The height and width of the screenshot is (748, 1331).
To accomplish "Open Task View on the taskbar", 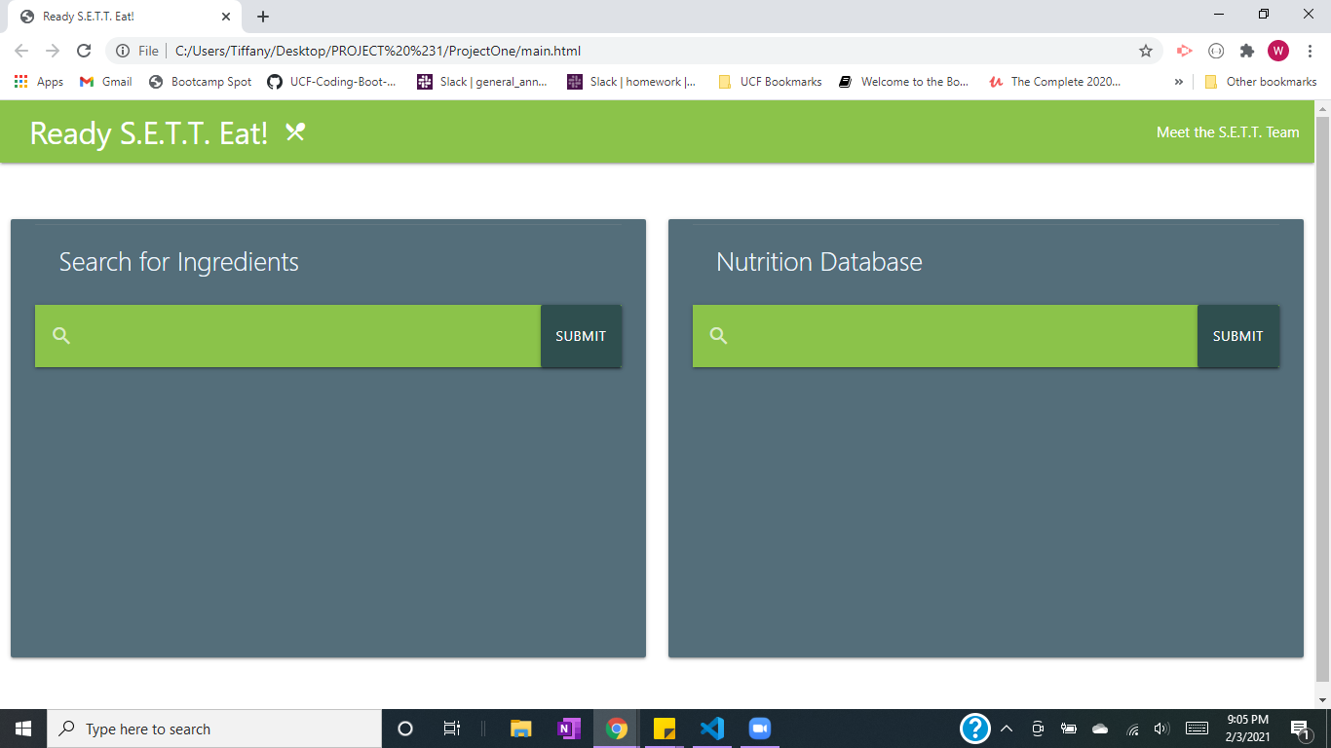I will (451, 729).
